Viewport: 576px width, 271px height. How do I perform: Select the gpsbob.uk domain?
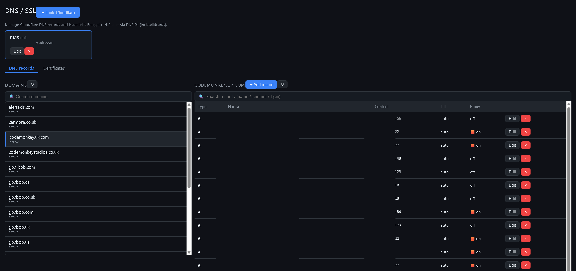[96, 229]
